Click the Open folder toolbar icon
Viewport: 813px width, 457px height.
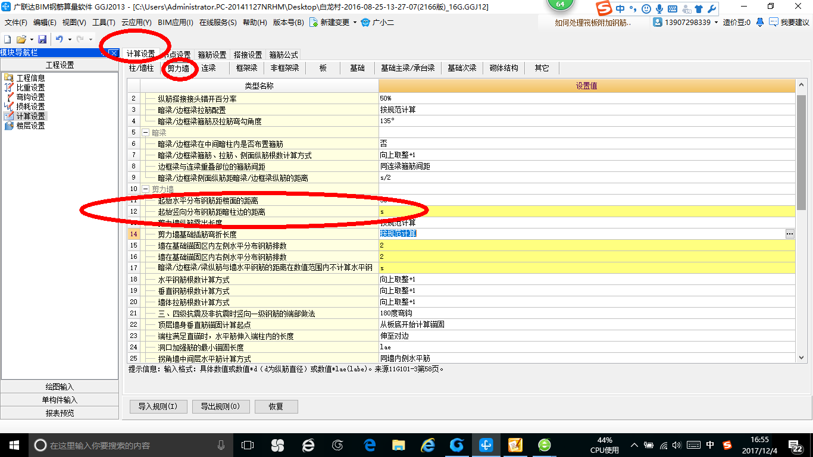pos(21,39)
